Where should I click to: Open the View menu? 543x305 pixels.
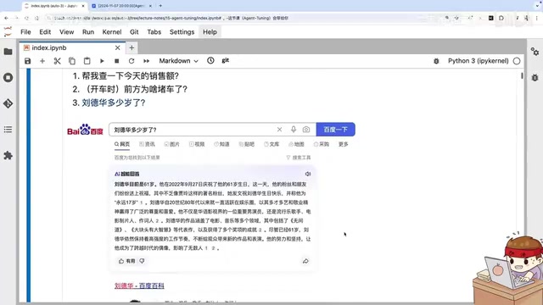[x=66, y=32]
